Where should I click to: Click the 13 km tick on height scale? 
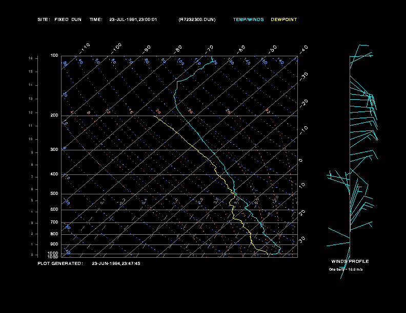point(31,99)
